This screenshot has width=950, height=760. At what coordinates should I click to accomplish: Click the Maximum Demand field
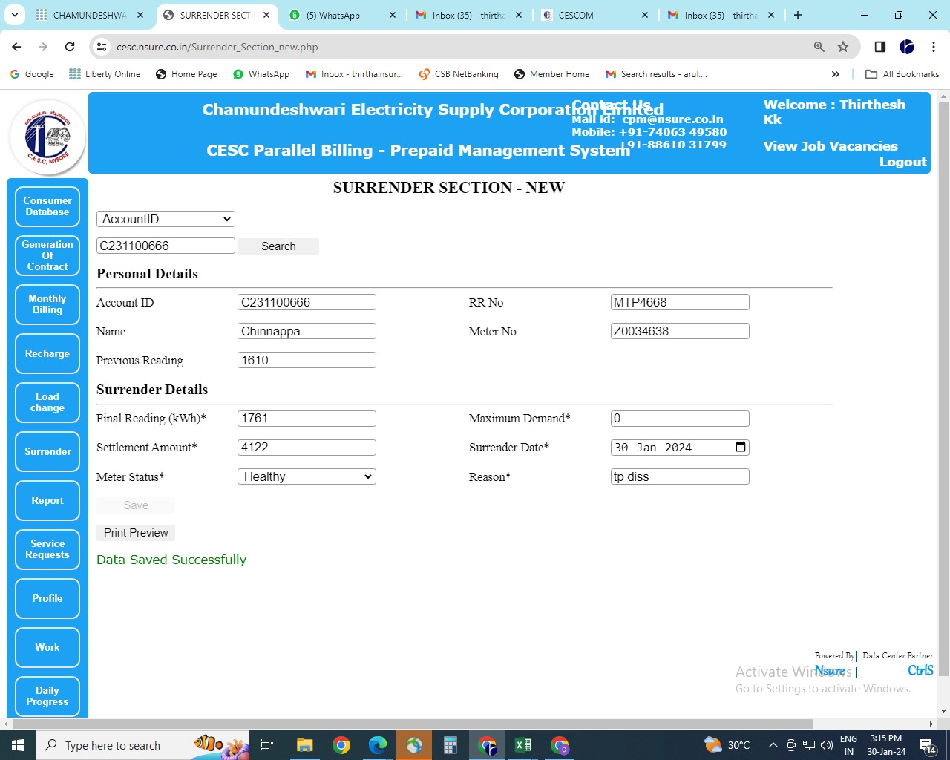click(x=680, y=419)
